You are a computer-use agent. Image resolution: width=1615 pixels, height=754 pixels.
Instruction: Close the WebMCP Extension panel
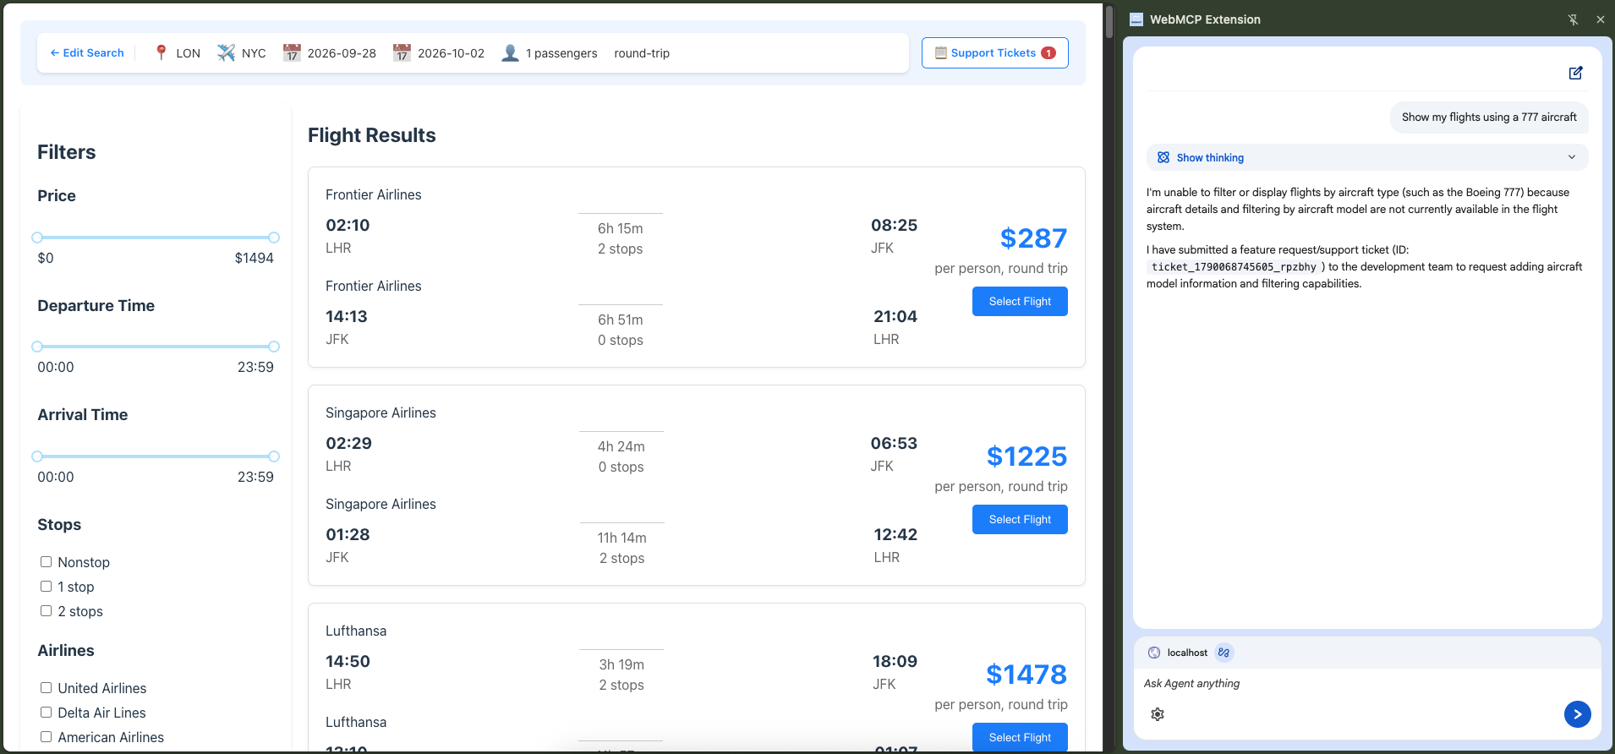1601,19
